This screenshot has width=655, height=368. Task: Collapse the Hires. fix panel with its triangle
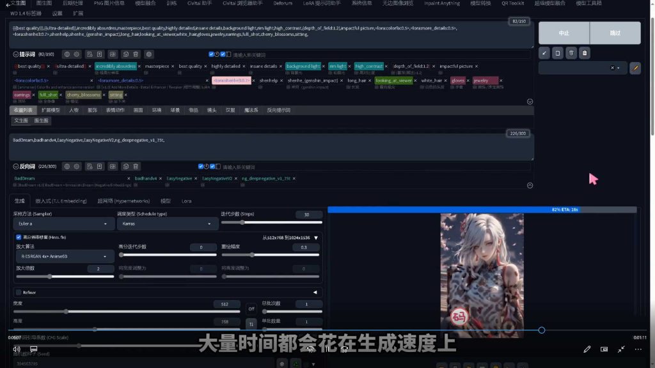[316, 238]
